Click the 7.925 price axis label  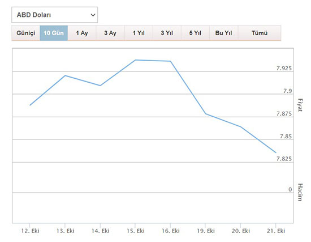click(284, 69)
